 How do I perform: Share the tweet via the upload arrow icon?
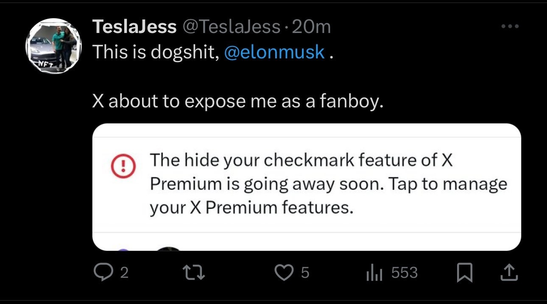pyautogui.click(x=509, y=273)
